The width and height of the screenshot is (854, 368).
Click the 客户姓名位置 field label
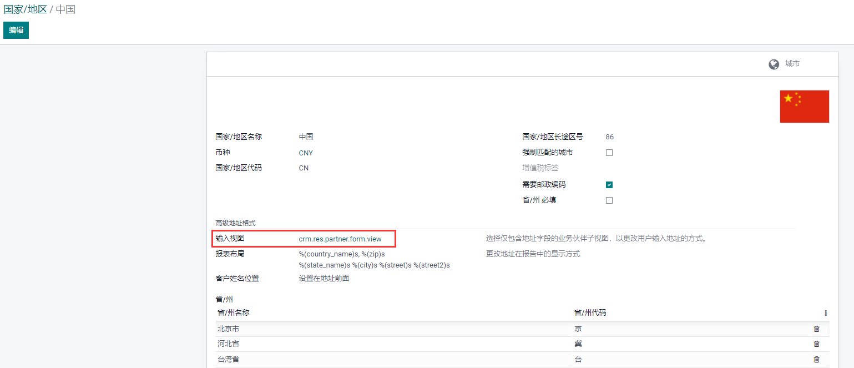pyautogui.click(x=237, y=279)
